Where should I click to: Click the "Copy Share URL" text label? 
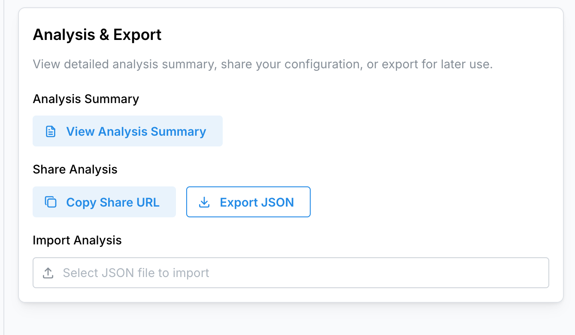tap(113, 202)
